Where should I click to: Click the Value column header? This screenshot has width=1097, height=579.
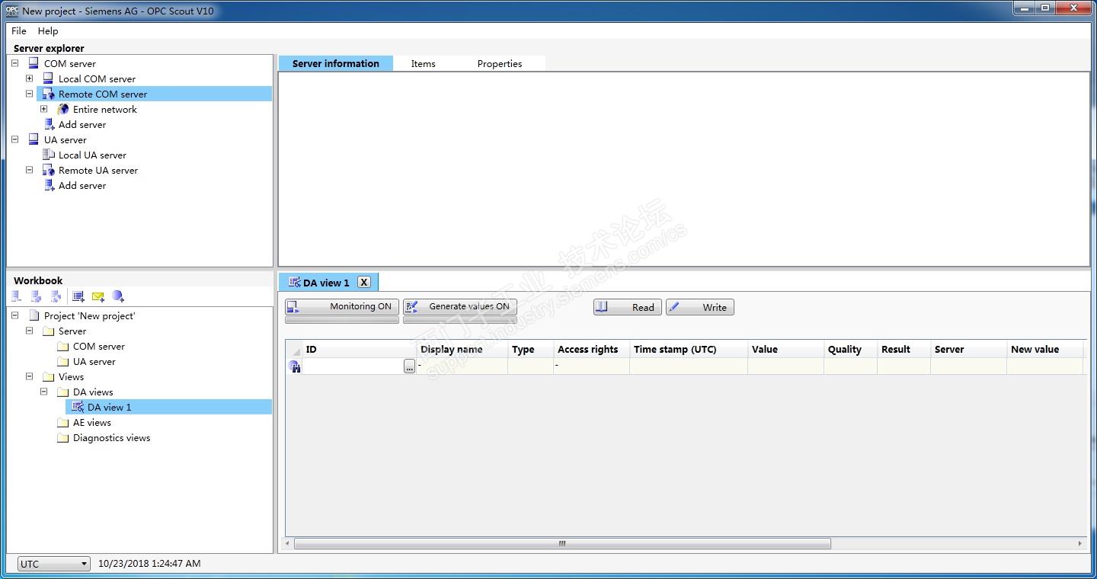pyautogui.click(x=786, y=349)
